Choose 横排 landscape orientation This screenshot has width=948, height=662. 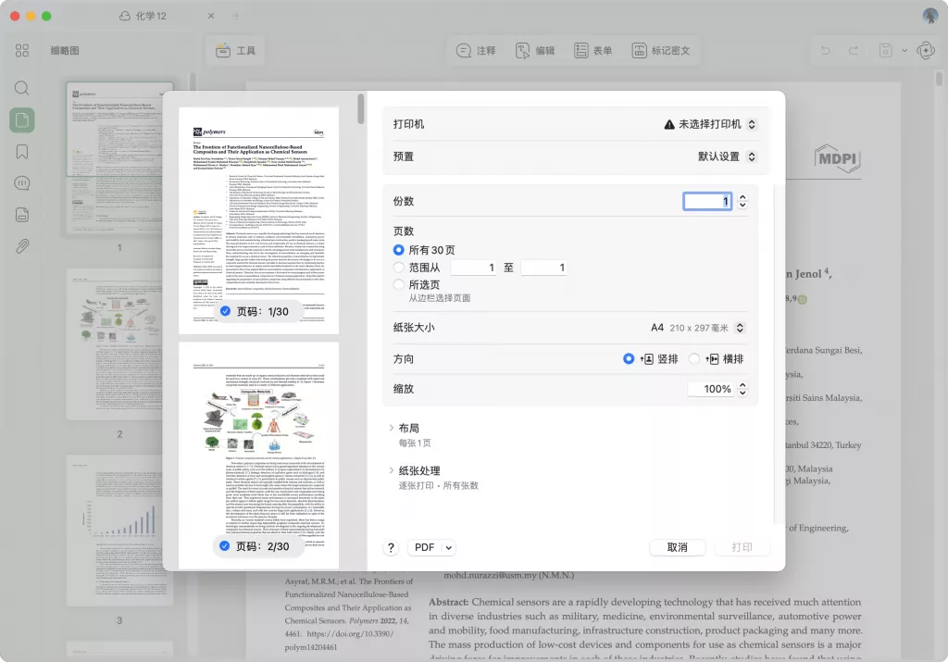tap(695, 359)
